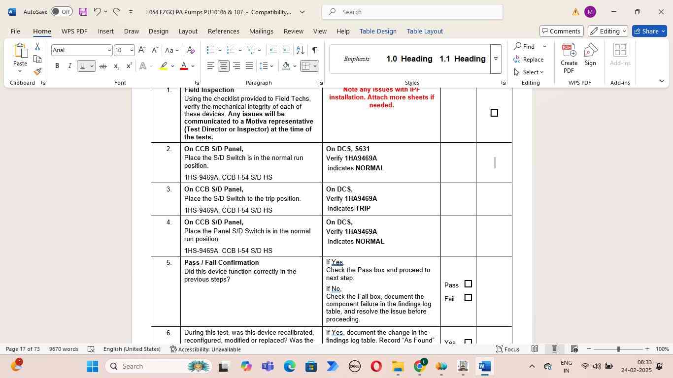Image resolution: width=673 pixels, height=378 pixels.
Task: Switch to the Layout tab
Action: 188,31
